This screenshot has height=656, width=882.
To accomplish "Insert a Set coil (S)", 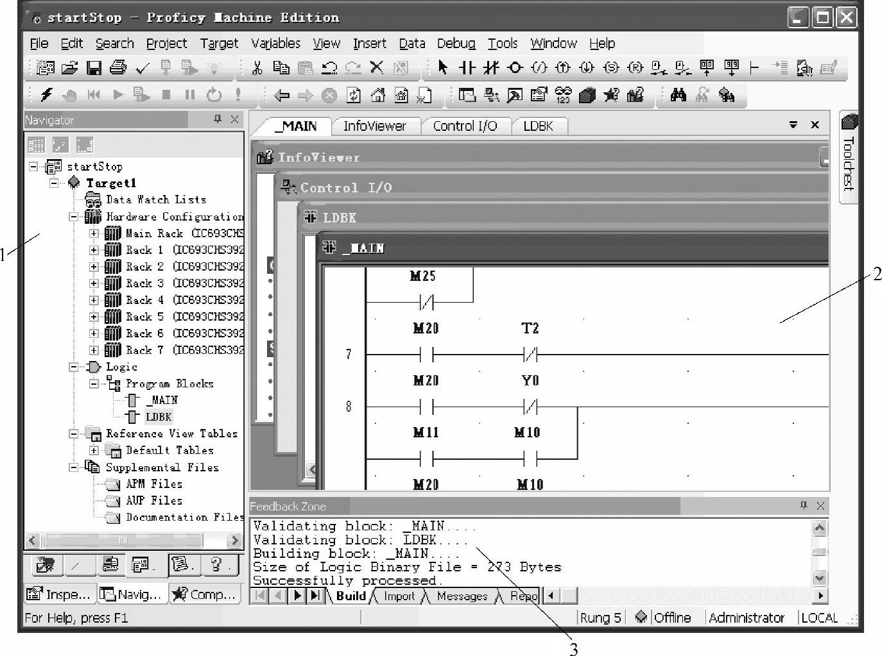I will (x=611, y=67).
